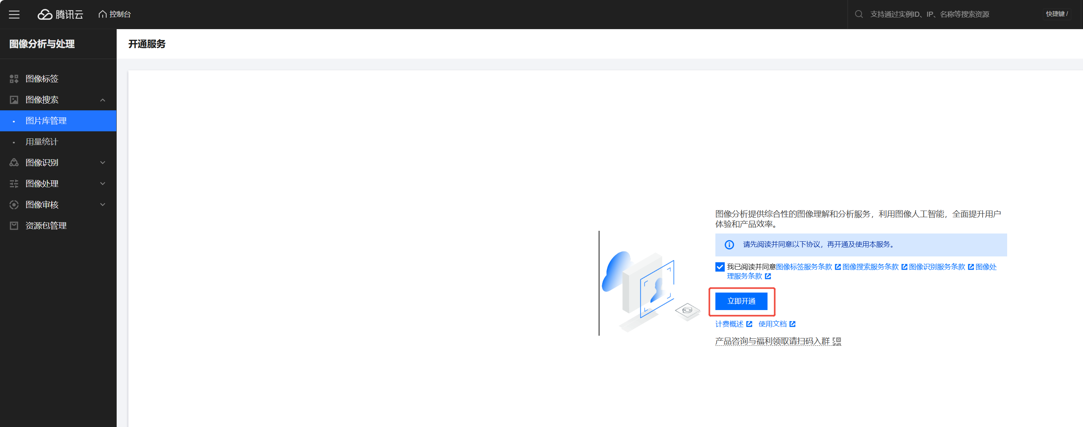Open 图像搜索 menu label
Screen dimensions: 1083x427
(x=42, y=100)
